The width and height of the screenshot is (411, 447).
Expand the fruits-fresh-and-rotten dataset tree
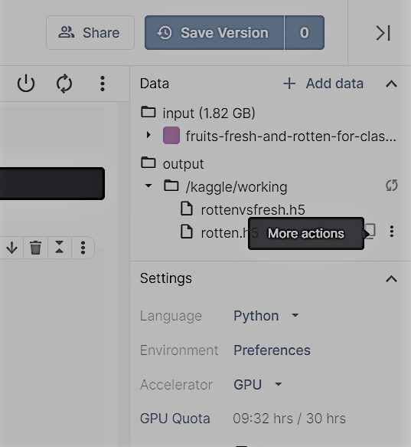pyautogui.click(x=148, y=135)
